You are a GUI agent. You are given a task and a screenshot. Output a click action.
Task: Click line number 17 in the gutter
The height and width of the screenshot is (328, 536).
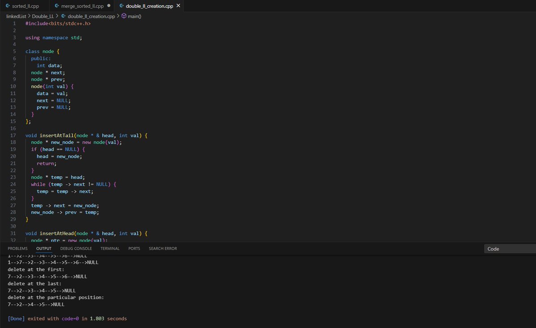click(x=13, y=135)
